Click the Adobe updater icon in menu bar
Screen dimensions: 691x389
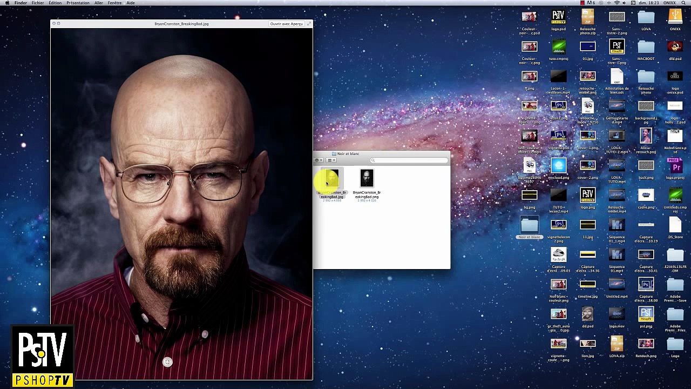click(592, 3)
